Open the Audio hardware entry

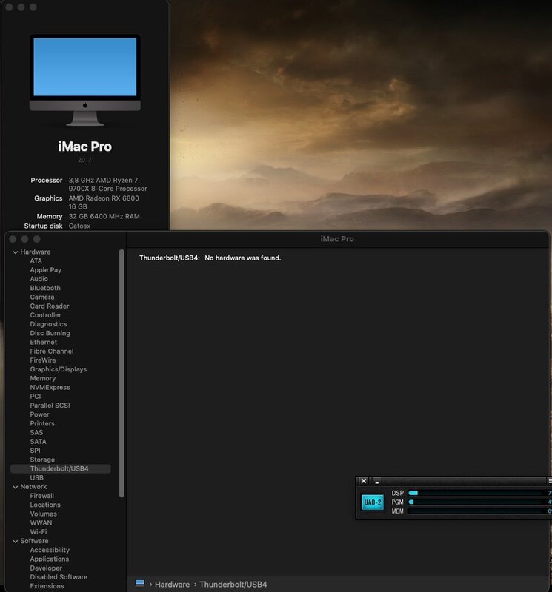pyautogui.click(x=39, y=279)
